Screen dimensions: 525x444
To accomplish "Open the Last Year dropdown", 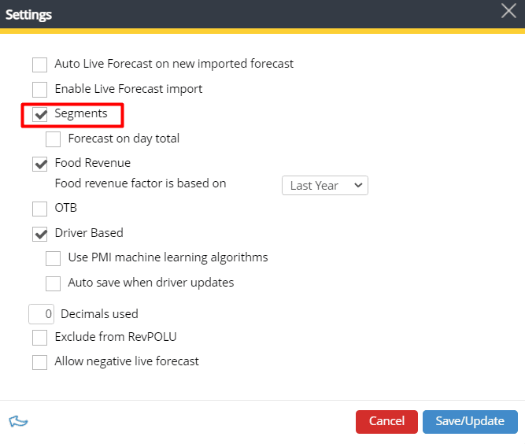I will [324, 186].
